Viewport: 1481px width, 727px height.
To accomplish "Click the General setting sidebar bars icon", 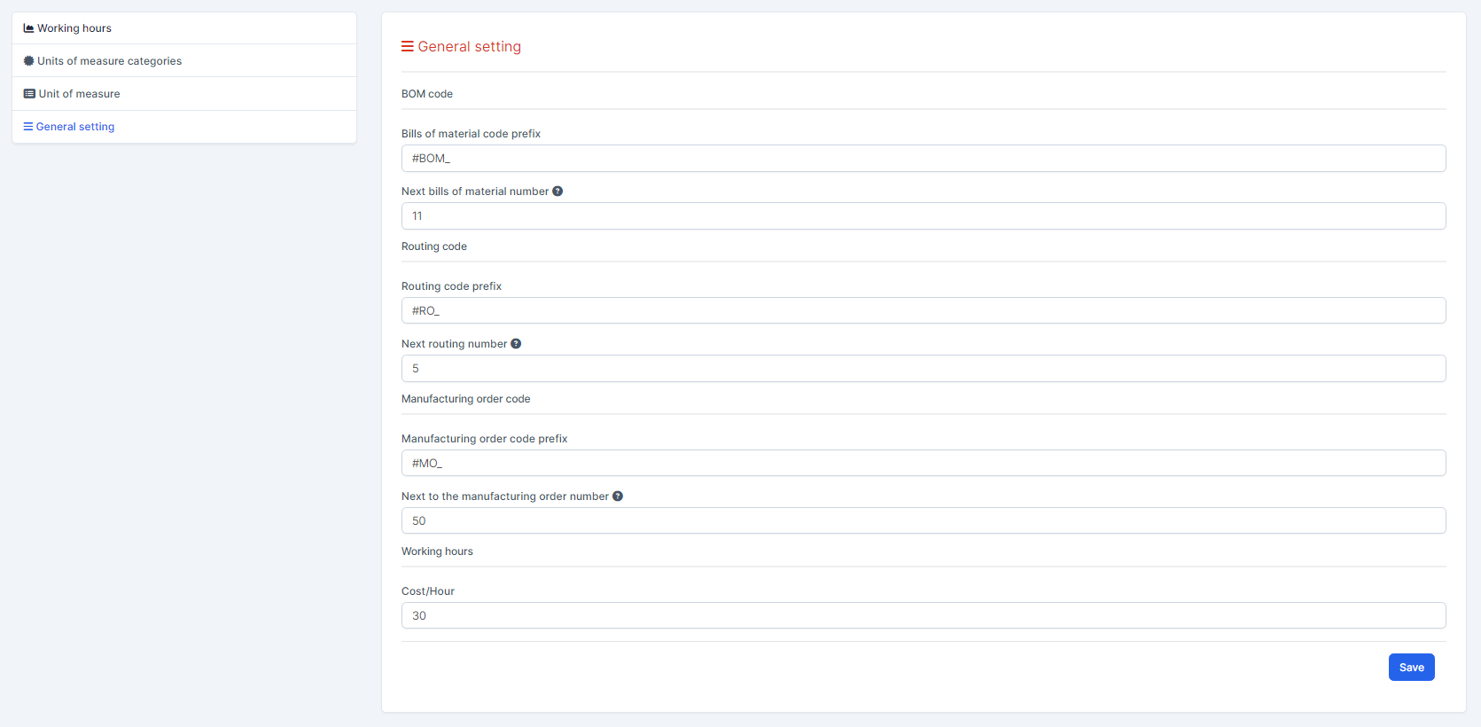I will [28, 127].
